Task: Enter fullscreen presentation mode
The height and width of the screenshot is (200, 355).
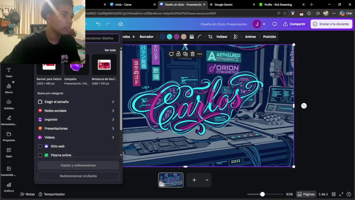Action: [x=341, y=194]
